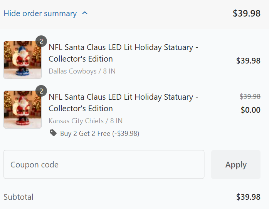Click the $0.00 discounted price
This screenshot has width=269, height=209.
tap(251, 110)
